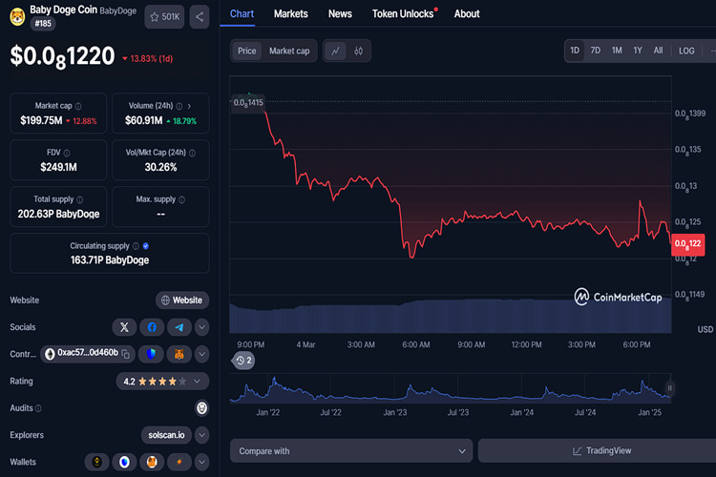Viewport: 716px width, 477px height.
Task: Open the Markets tab
Action: (291, 13)
